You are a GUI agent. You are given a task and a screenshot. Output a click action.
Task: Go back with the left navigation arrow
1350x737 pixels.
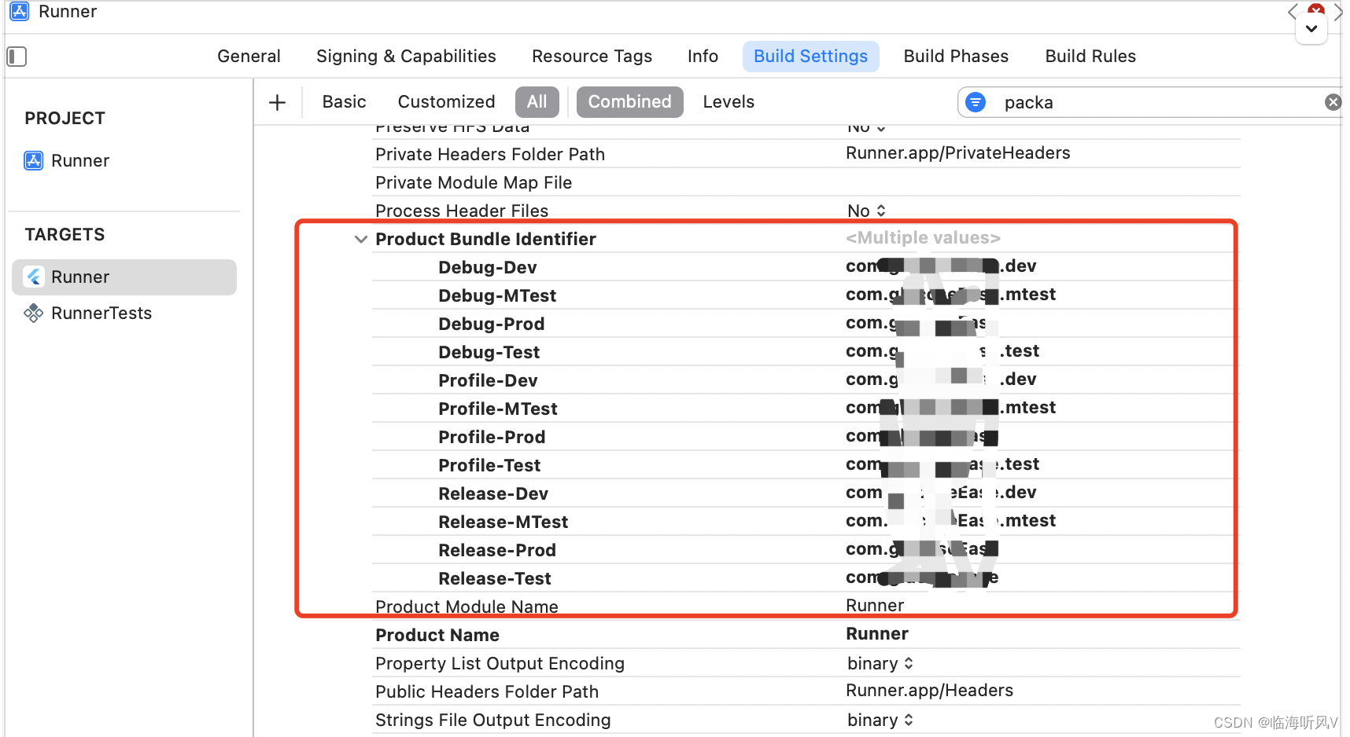pos(1292,12)
